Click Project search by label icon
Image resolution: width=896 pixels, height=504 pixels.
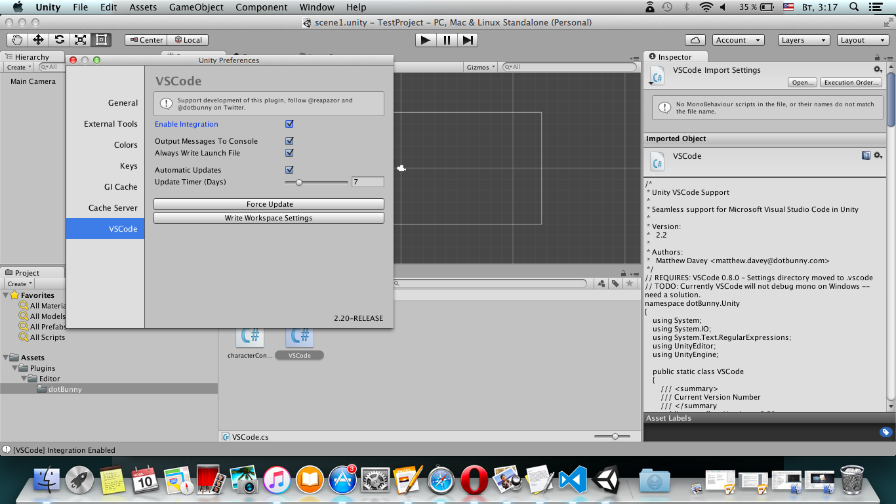coord(615,283)
